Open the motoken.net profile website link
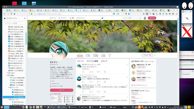Image resolution: width=194 pixels, height=109 pixels. 55,84
